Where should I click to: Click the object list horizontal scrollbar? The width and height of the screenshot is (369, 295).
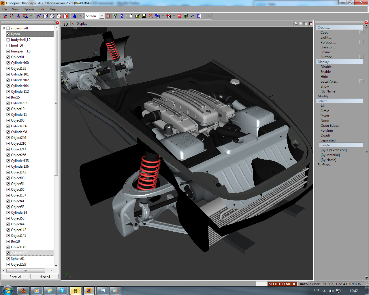[x=25, y=271]
